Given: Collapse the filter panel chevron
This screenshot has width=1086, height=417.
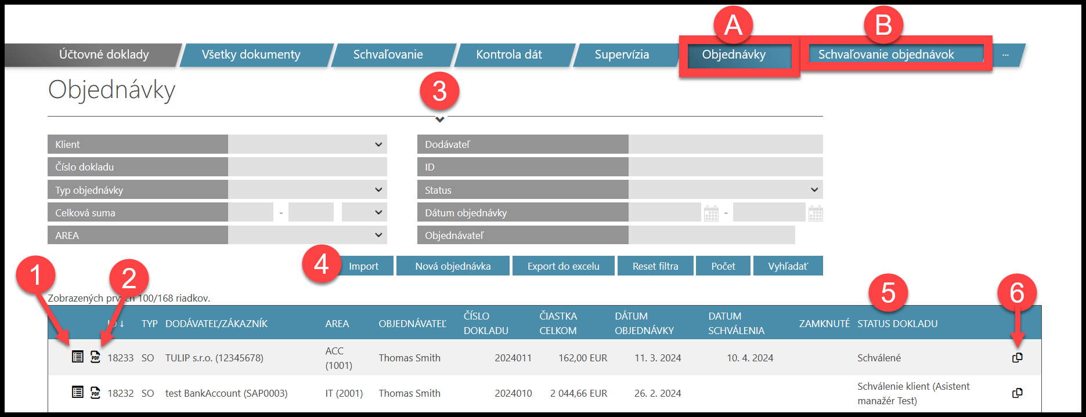Looking at the screenshot, I should point(440,119).
